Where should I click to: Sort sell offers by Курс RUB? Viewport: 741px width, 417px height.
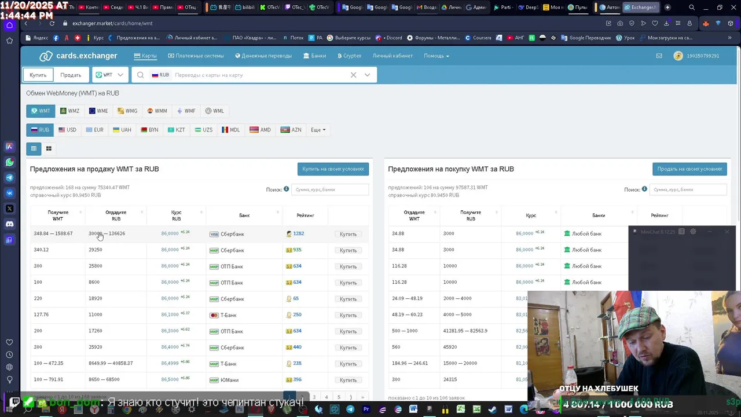pos(177,215)
